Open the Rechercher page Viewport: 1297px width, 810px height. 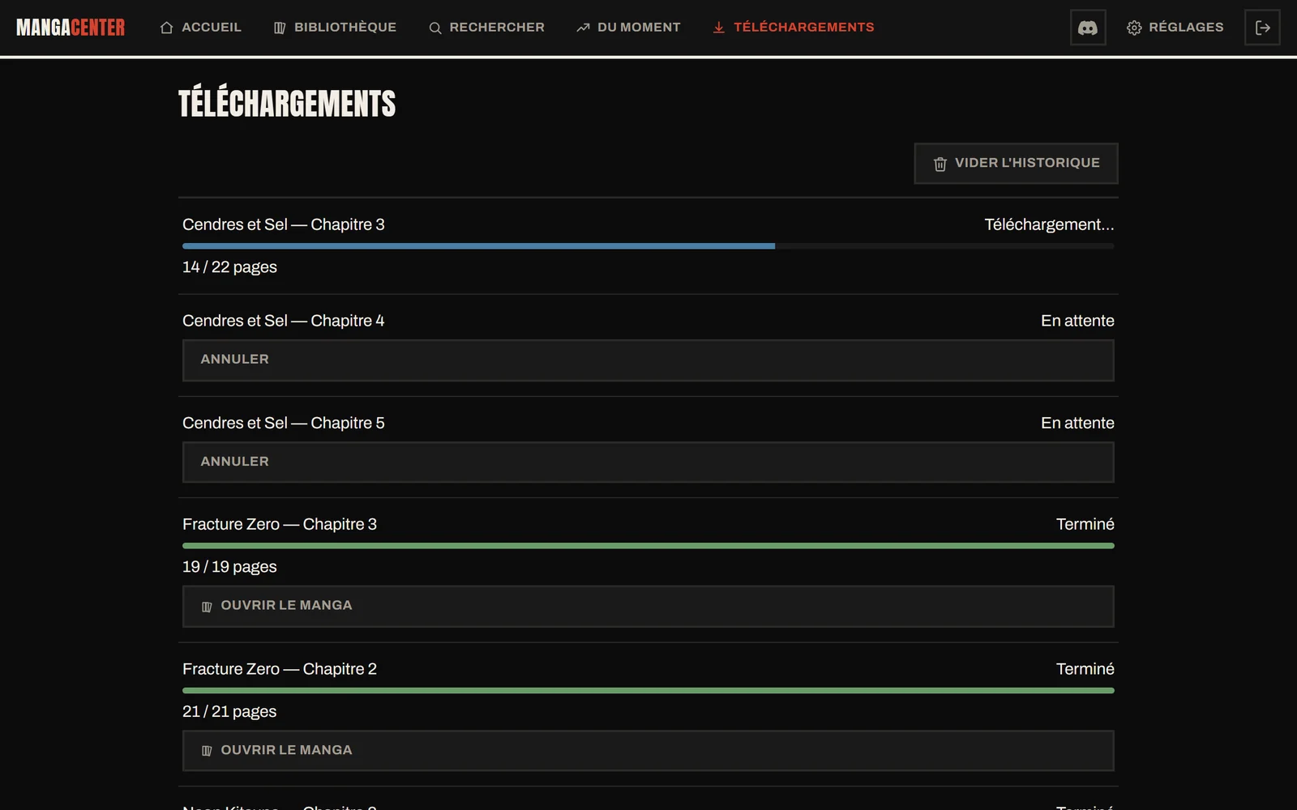pos(486,28)
